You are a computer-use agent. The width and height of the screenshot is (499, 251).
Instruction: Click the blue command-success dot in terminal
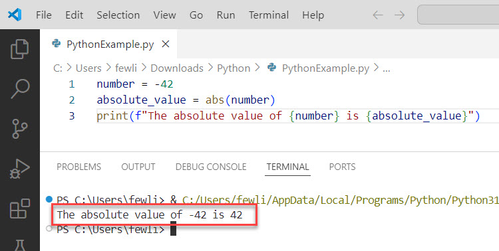click(49, 199)
